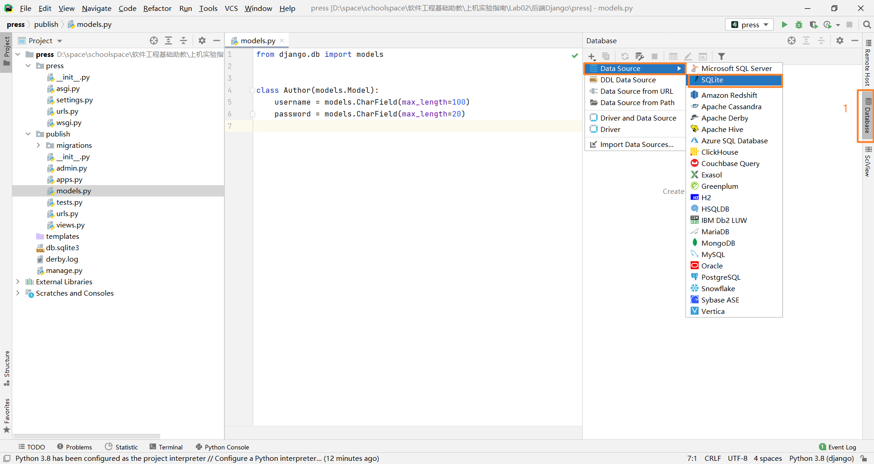Open the Database side tool window tab

(868, 116)
